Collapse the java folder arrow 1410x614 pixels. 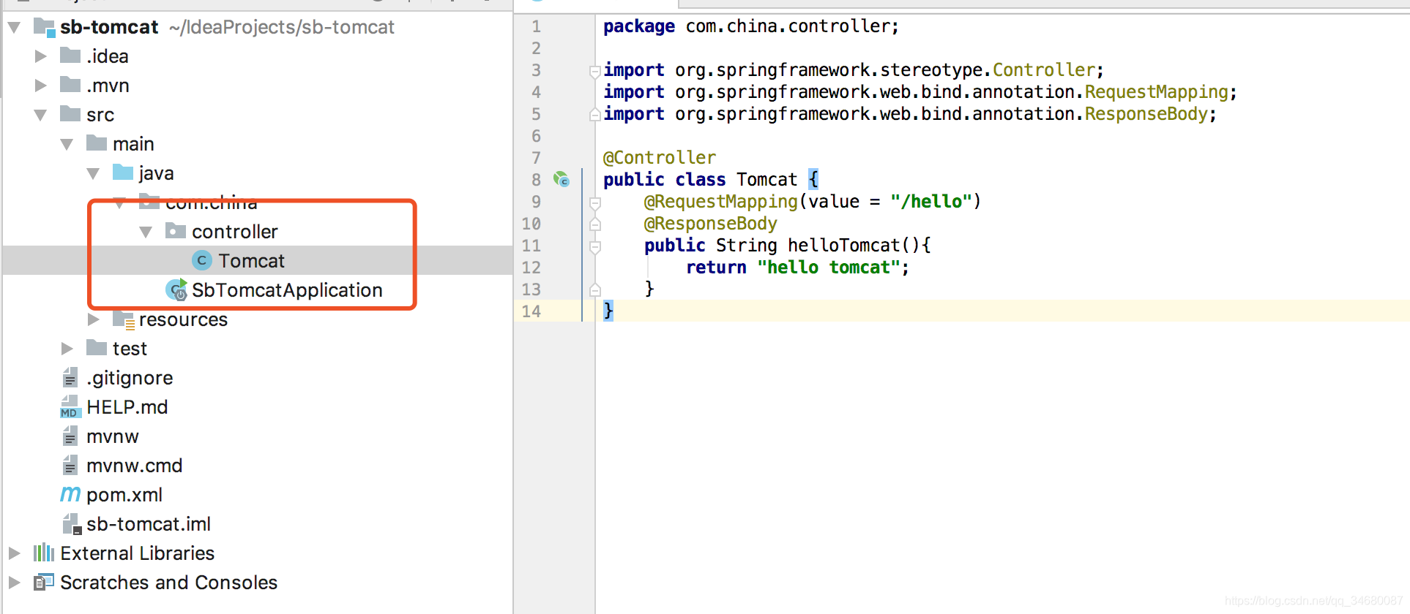(93, 173)
